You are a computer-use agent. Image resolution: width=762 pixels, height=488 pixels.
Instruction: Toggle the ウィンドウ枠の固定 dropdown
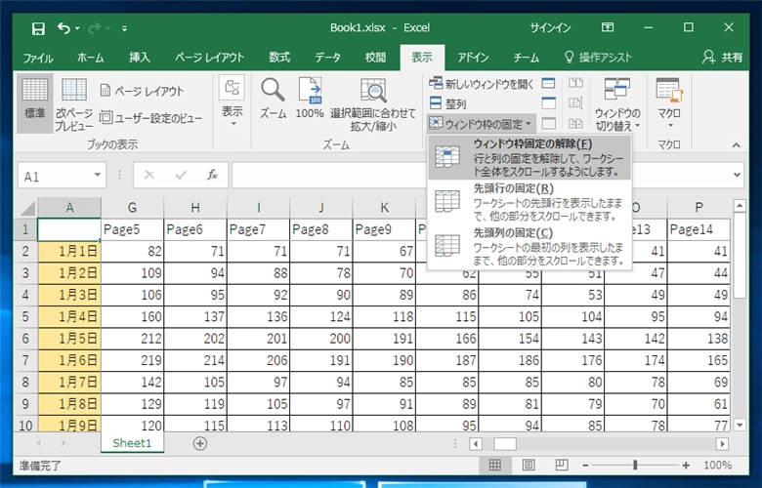(x=482, y=124)
